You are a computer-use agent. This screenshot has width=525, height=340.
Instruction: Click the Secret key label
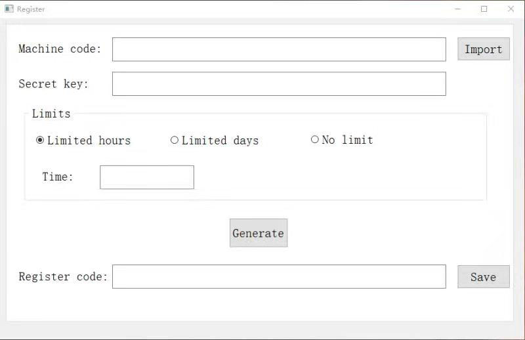pyautogui.click(x=54, y=84)
